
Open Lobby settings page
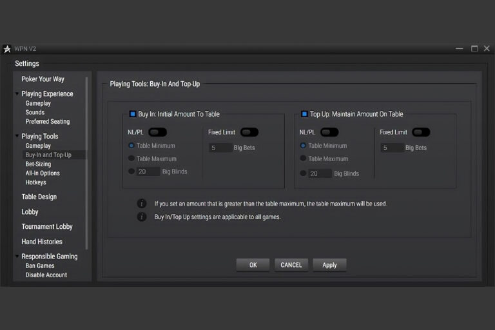point(30,212)
